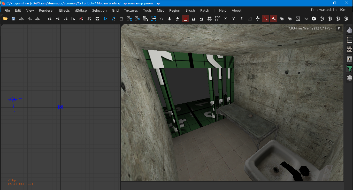Expand the camera view dropdown triangle
The height and width of the screenshot is (190, 353).
[x=339, y=28]
